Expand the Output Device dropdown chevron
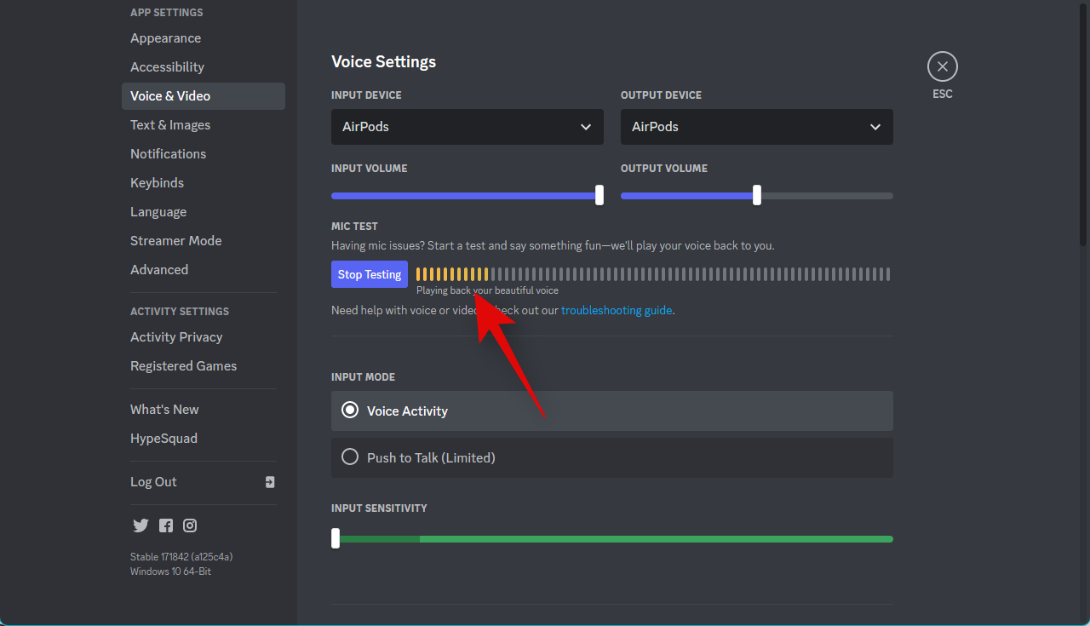Screen dimensions: 1090x626 [875, 127]
